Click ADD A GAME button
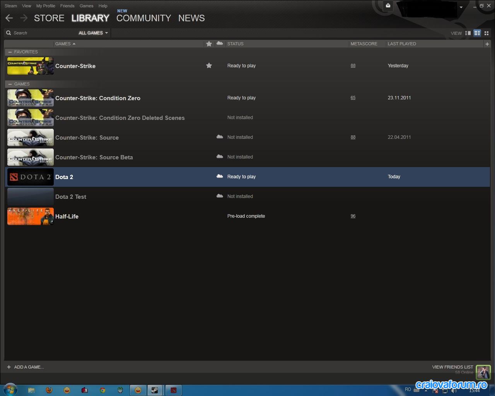 point(26,367)
